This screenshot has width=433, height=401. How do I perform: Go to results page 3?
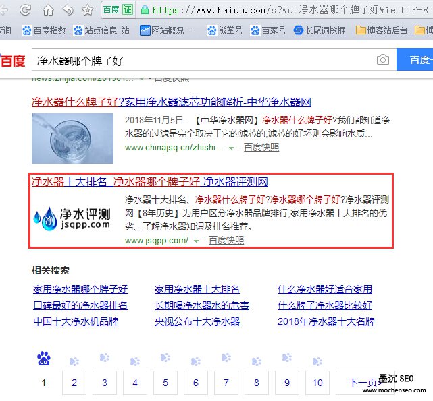tap(105, 383)
